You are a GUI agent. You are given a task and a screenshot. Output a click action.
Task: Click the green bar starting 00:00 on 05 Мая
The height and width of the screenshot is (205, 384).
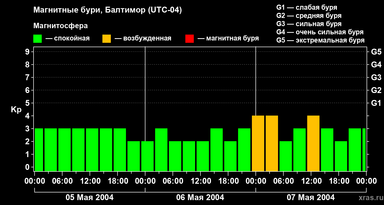pyautogui.click(x=39, y=150)
